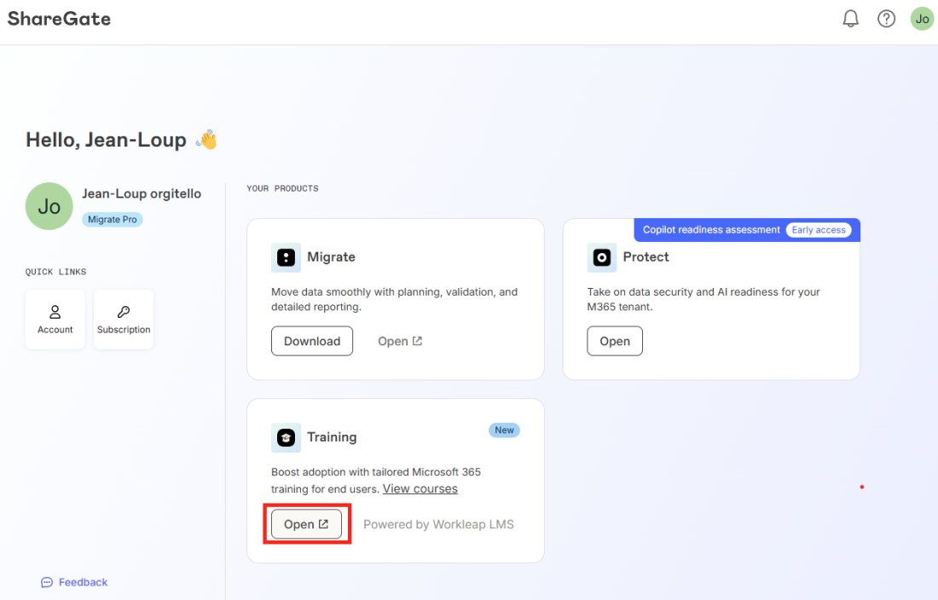Open the Subscription quick link
Image resolution: width=938 pixels, height=600 pixels.
124,320
